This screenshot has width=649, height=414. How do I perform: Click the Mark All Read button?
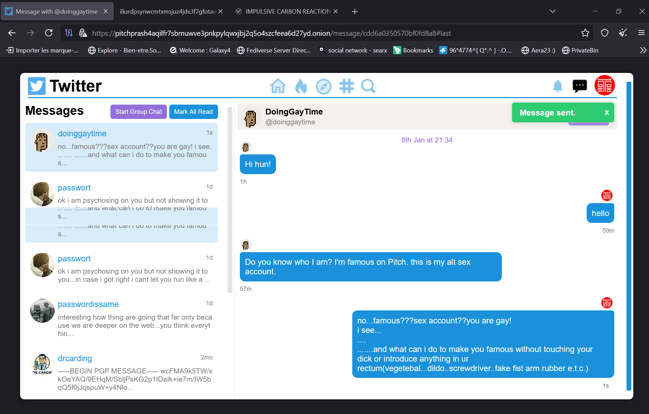194,112
